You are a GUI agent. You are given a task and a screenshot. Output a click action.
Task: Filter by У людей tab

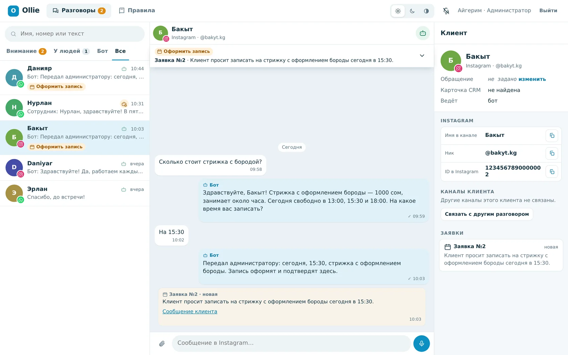(71, 51)
